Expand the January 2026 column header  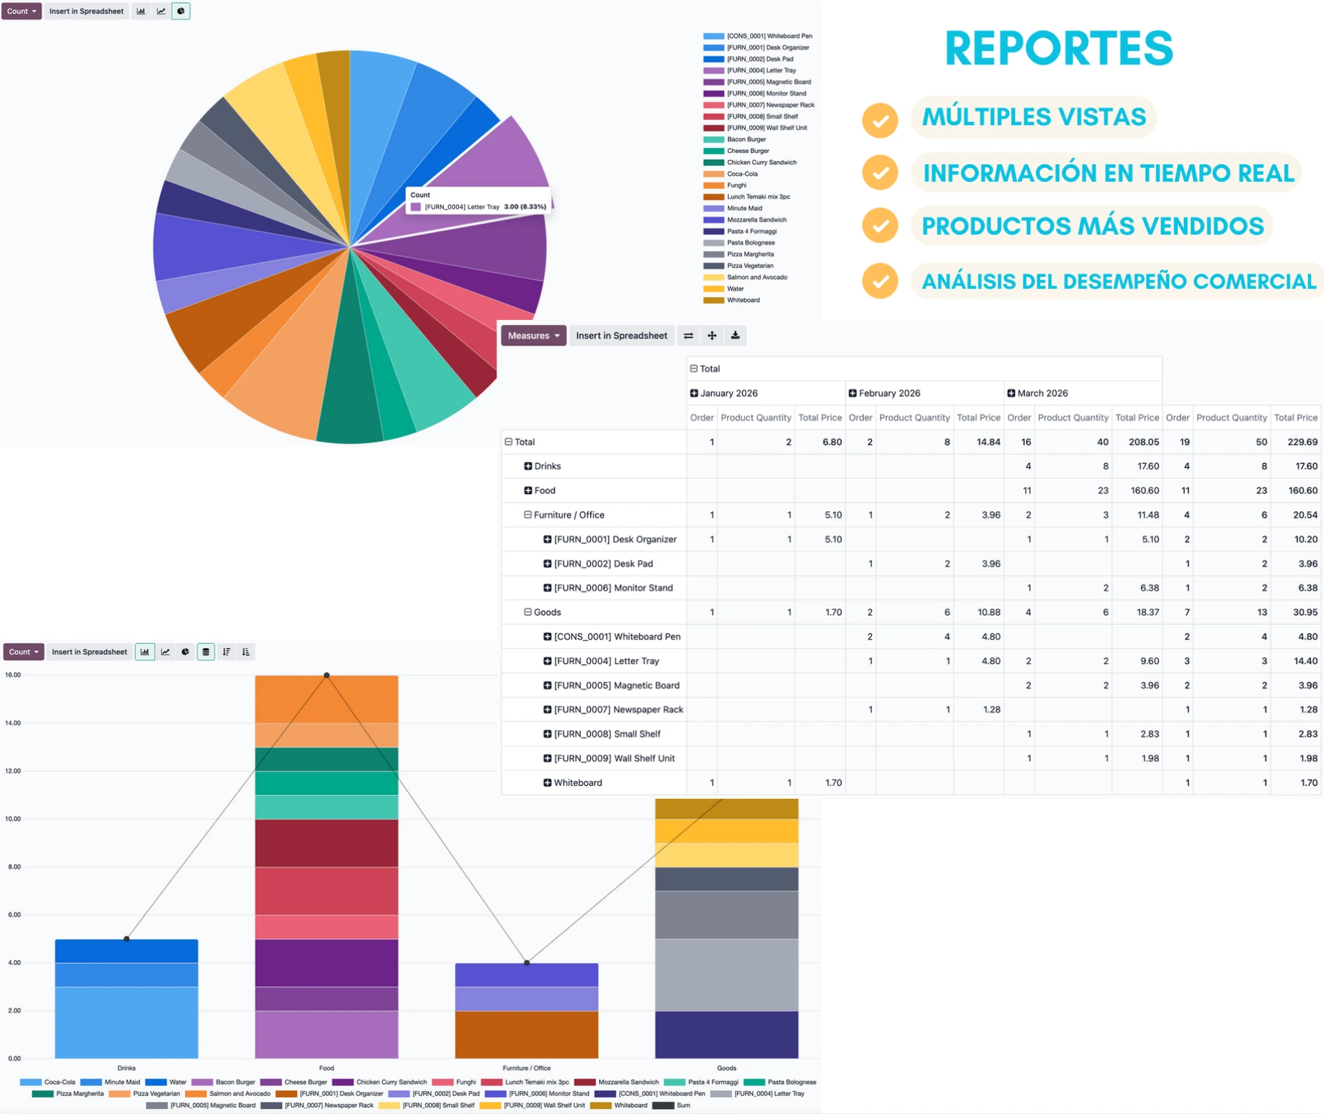694,393
